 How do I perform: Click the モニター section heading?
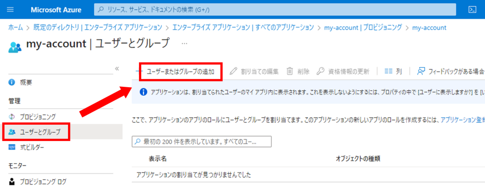pyautogui.click(x=17, y=166)
